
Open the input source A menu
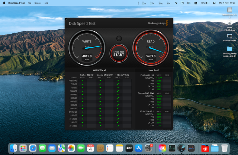(x=196, y=3)
